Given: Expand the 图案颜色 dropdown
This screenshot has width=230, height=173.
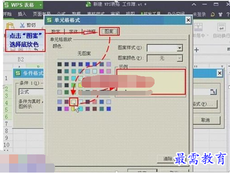Looking at the screenshot, I should pos(180,58).
